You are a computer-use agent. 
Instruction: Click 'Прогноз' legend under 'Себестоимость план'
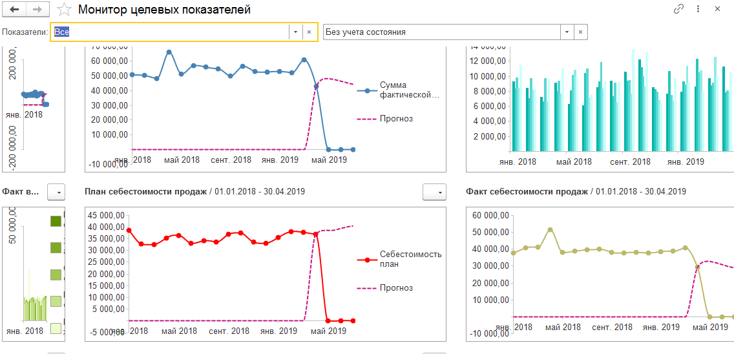click(x=396, y=288)
